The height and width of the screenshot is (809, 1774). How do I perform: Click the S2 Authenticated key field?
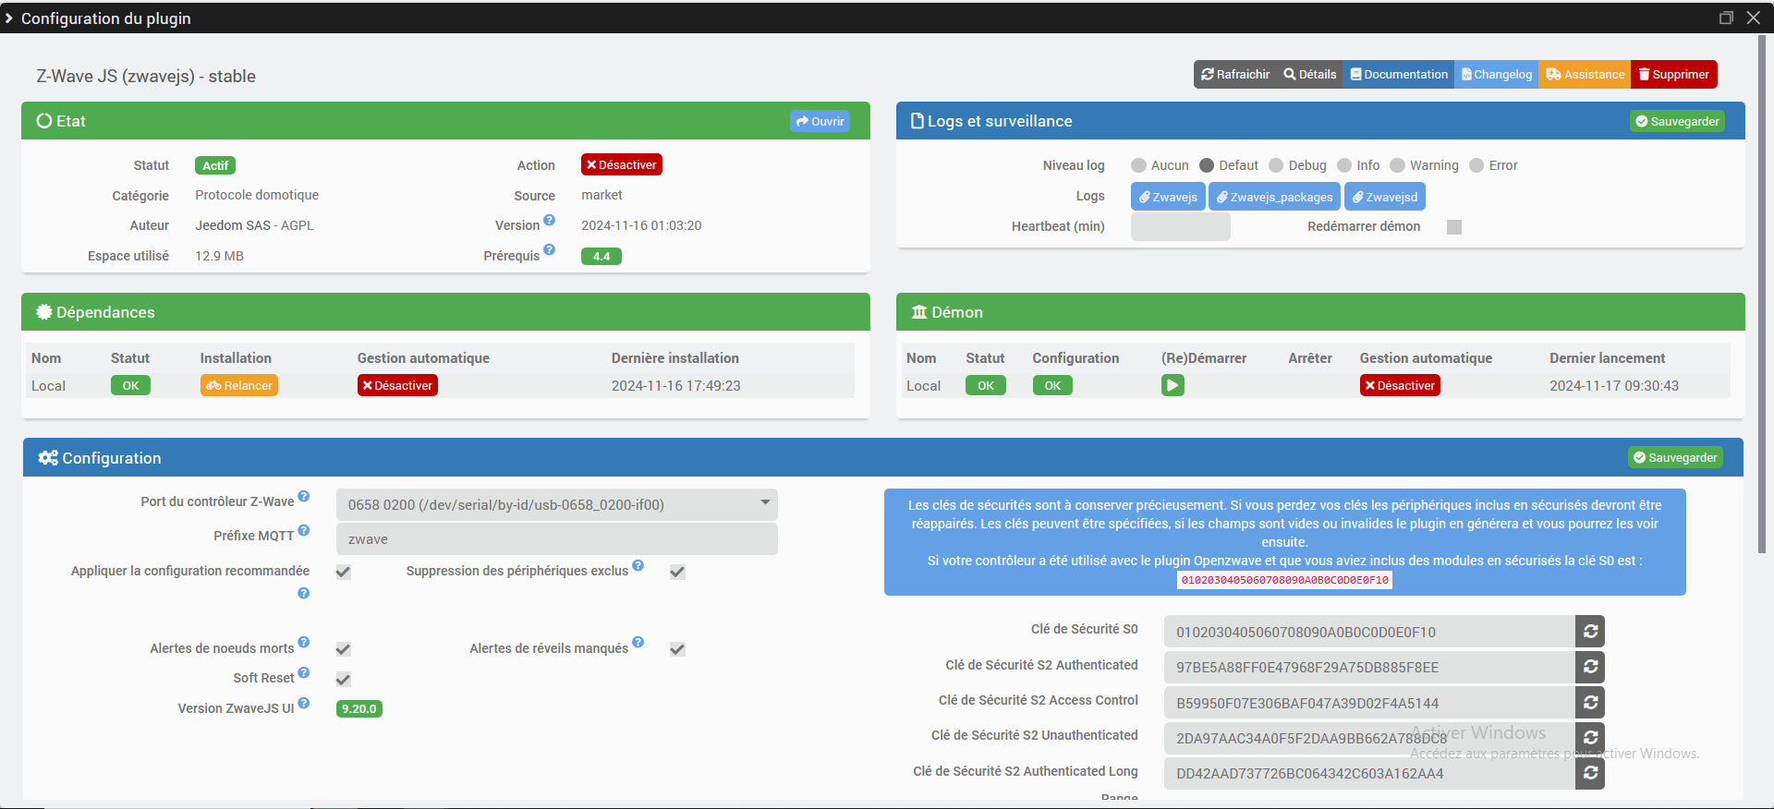[x=1369, y=667]
